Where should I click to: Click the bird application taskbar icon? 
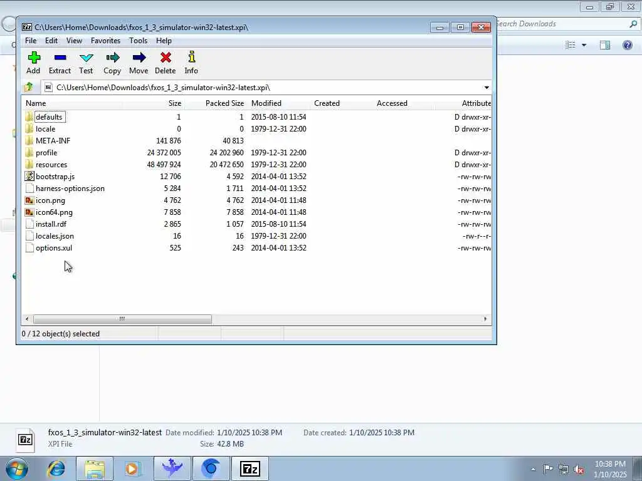(172, 468)
